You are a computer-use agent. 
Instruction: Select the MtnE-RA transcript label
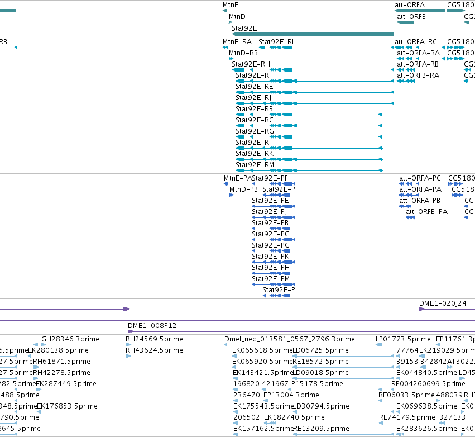237,42
